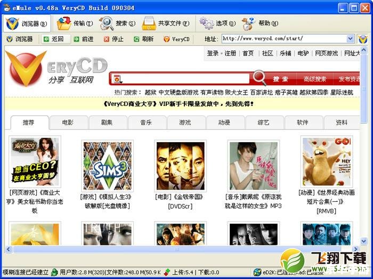Viewport: 373px width, 279px height.
Task: Open The Sims 3 cover thumbnail
Action: pyautogui.click(x=107, y=166)
